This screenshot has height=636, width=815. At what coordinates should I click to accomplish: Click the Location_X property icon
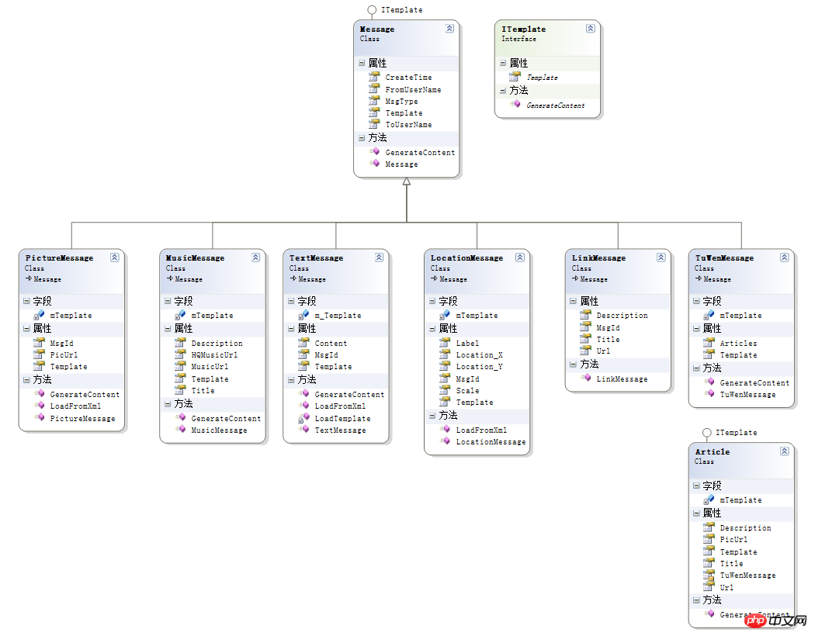pos(445,354)
